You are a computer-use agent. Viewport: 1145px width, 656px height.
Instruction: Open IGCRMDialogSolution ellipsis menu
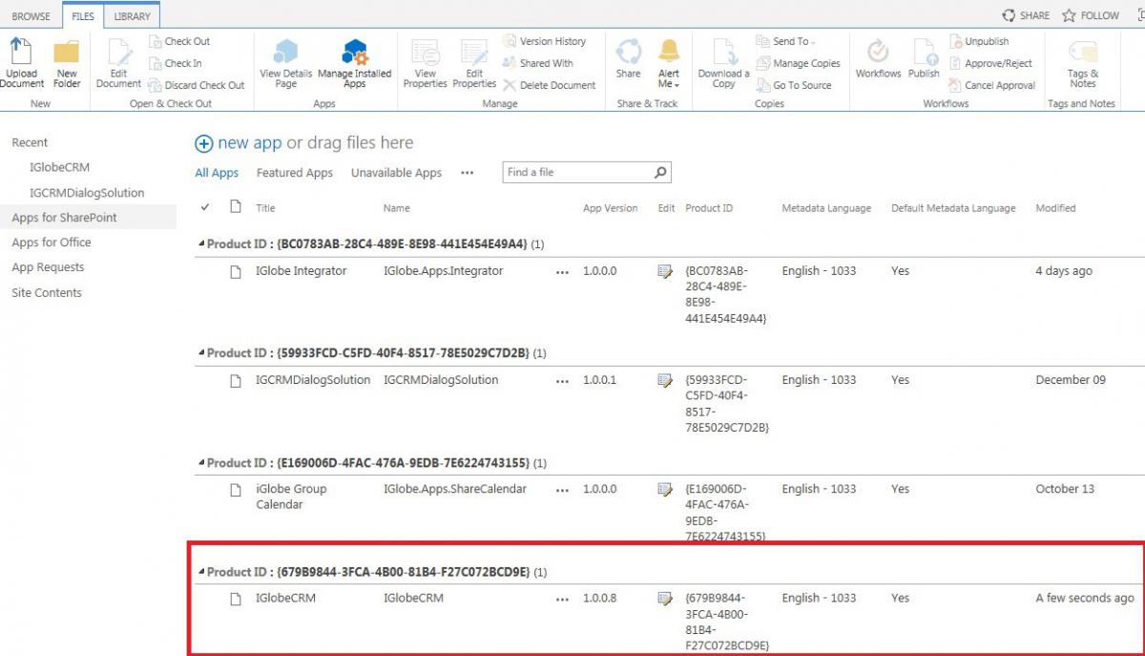point(562,381)
